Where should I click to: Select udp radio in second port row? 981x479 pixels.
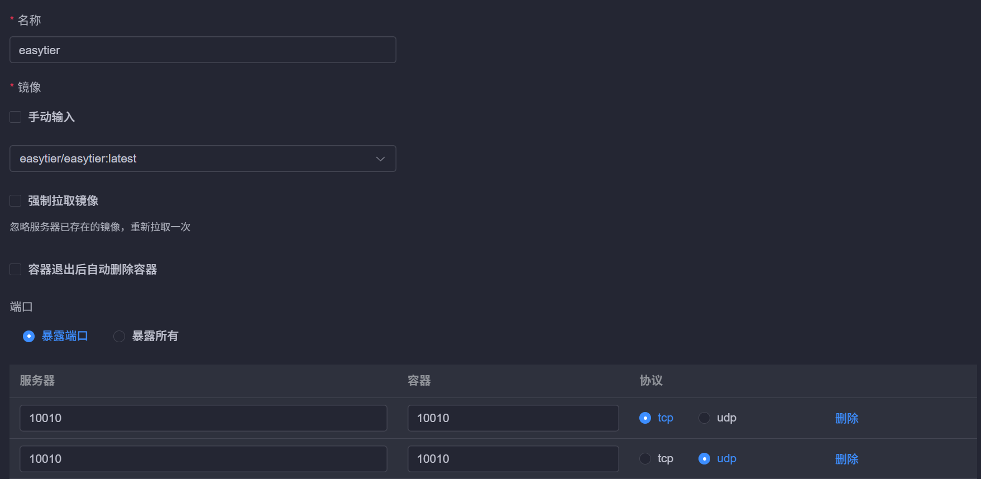[x=705, y=459]
